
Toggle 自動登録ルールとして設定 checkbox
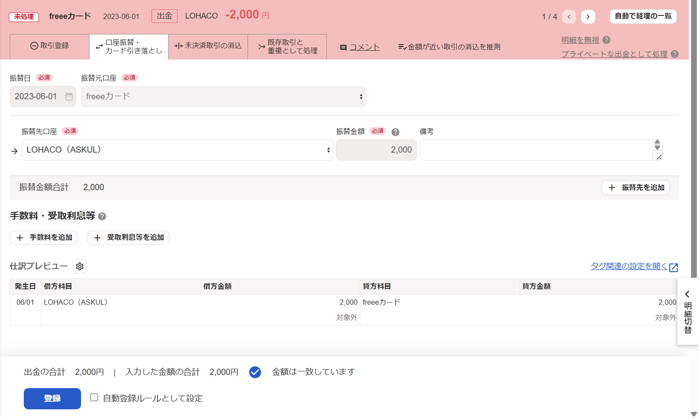coord(94,397)
